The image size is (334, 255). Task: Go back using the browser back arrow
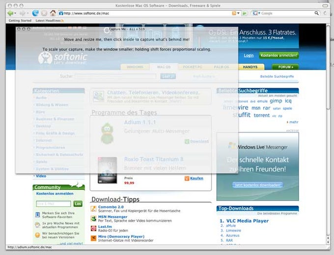coord(10,13)
